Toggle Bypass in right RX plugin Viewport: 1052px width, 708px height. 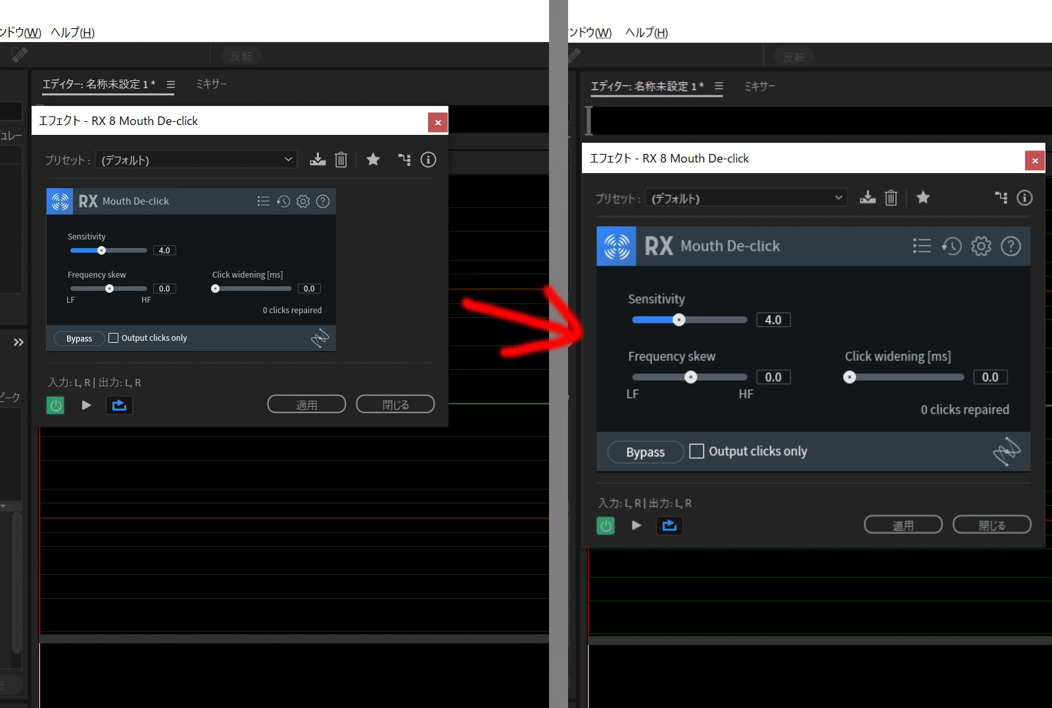[645, 452]
